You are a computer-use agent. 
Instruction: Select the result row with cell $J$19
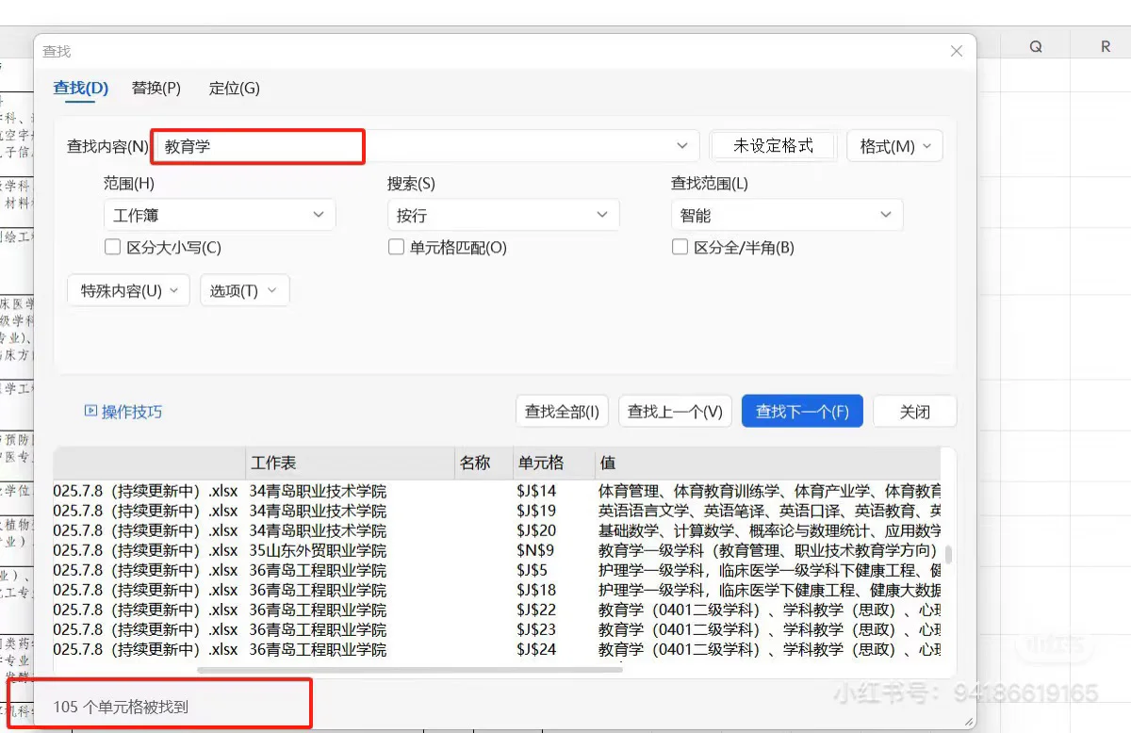498,511
